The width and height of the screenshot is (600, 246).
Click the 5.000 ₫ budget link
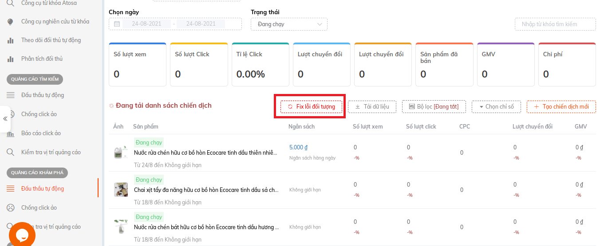point(298,147)
